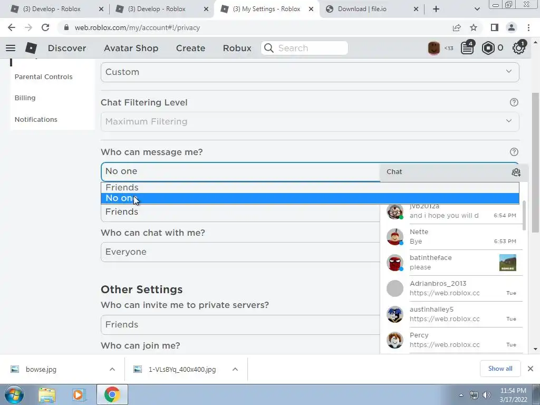Open the Who can chat with me Everyone dropdown
The width and height of the screenshot is (540, 405).
click(240, 252)
